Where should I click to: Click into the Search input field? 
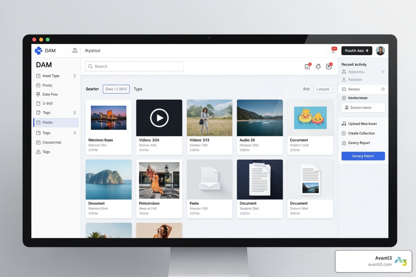coord(135,67)
